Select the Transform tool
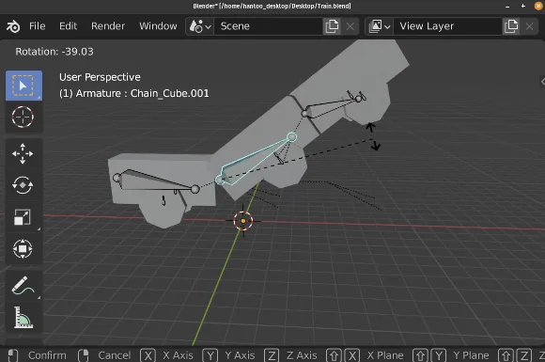545x362 pixels. pos(23,248)
